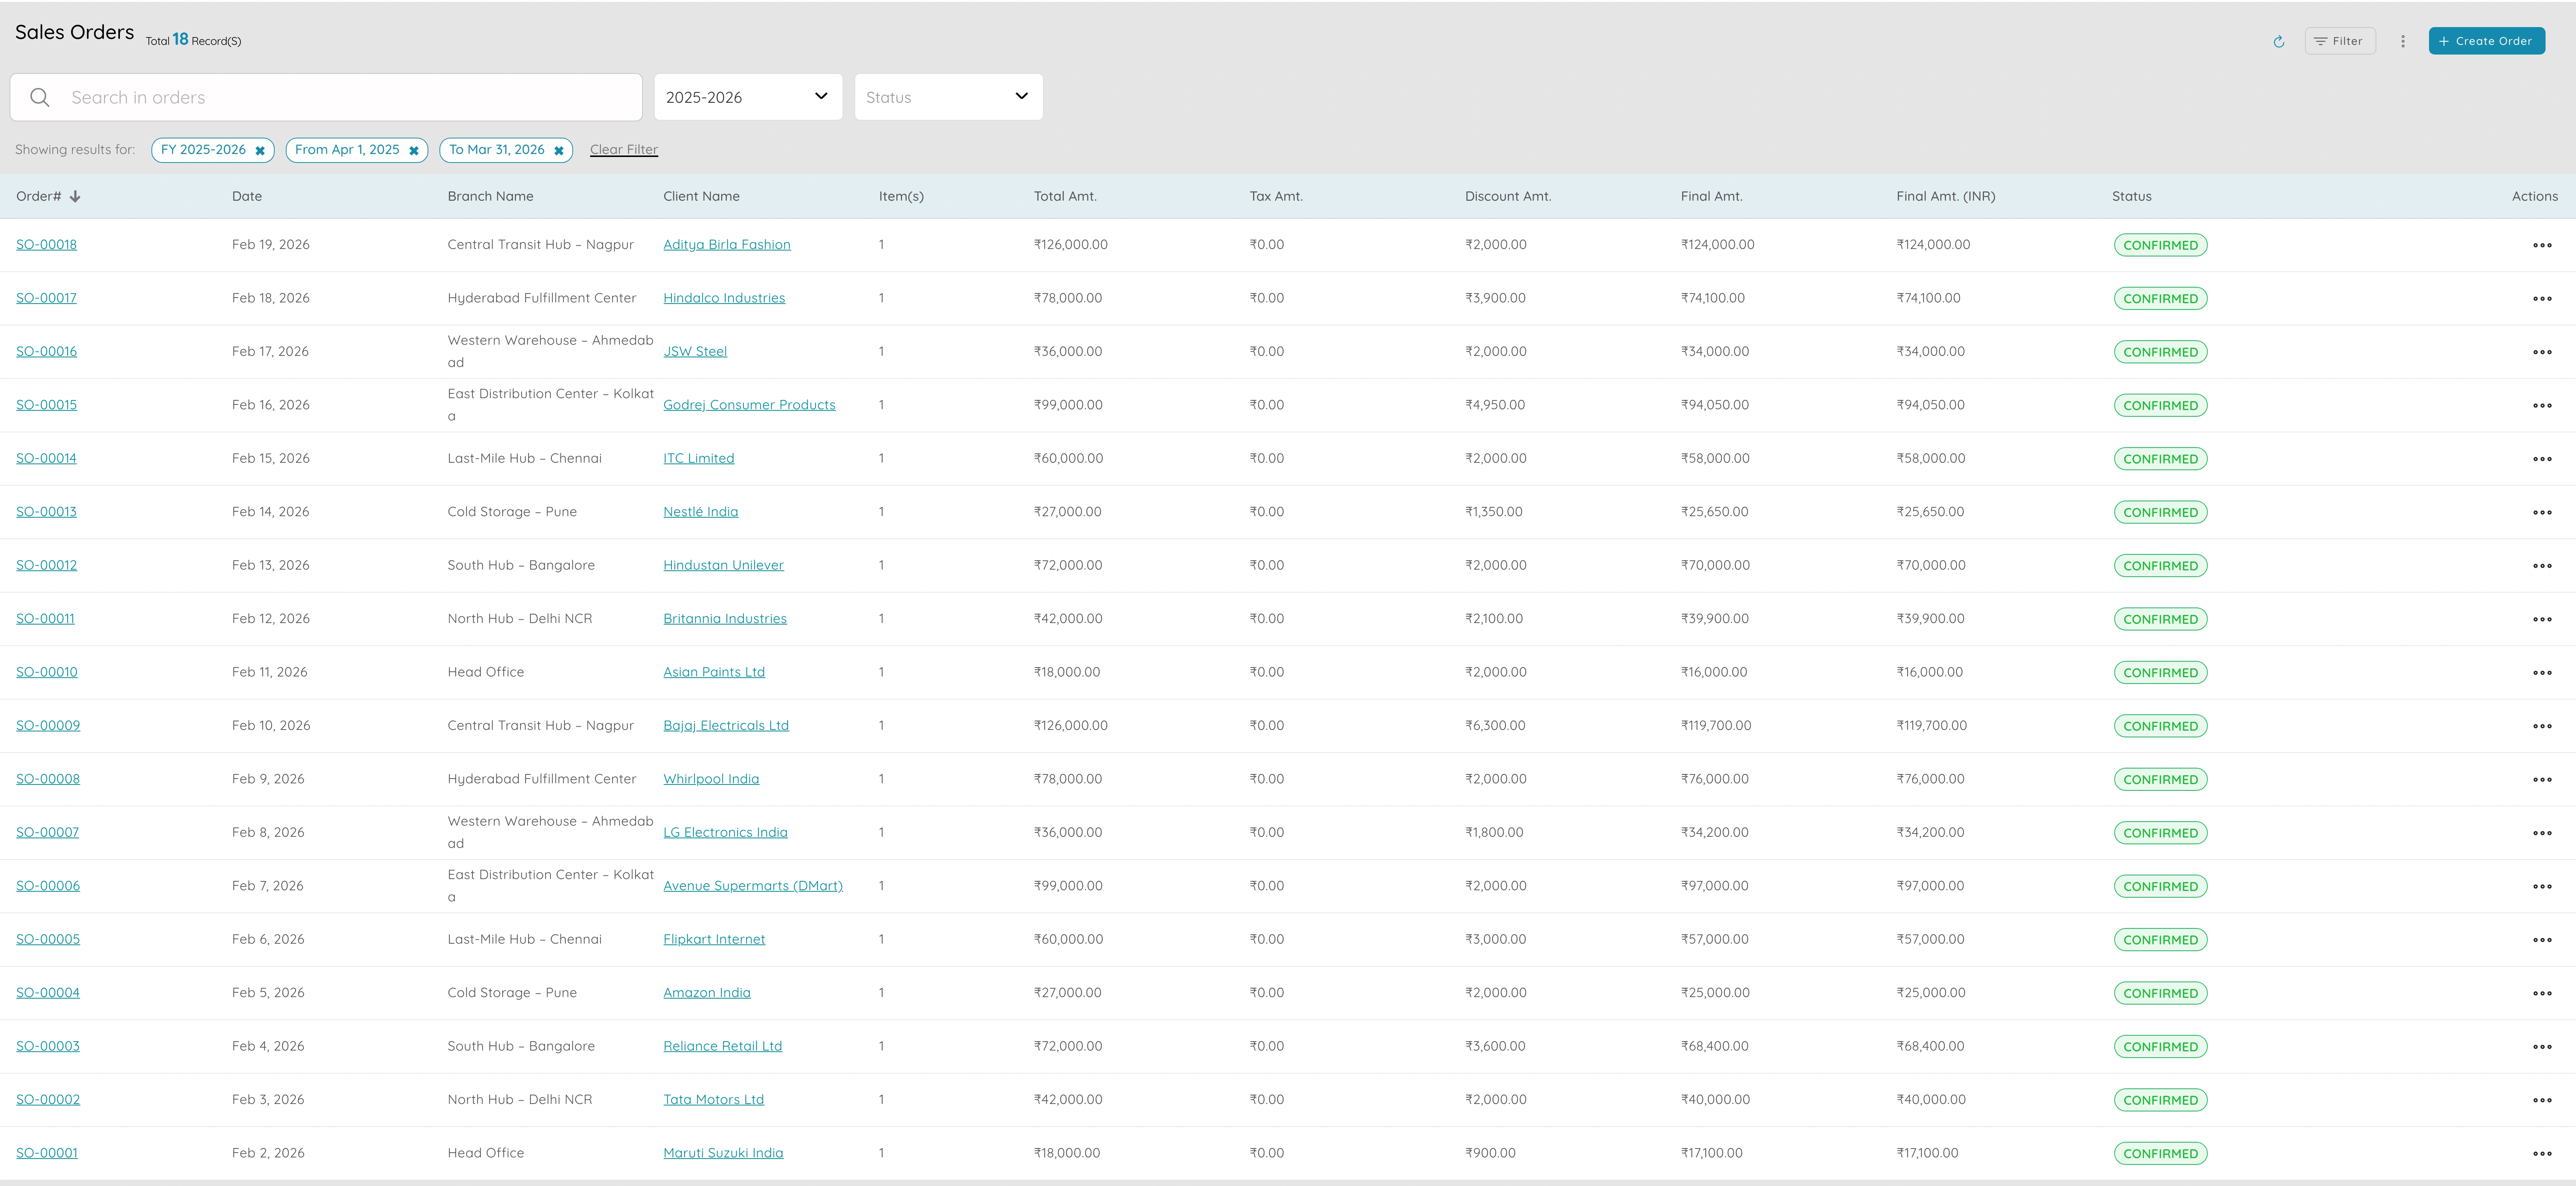The height and width of the screenshot is (1186, 2576).
Task: Open the Status dropdown
Action: tap(948, 97)
